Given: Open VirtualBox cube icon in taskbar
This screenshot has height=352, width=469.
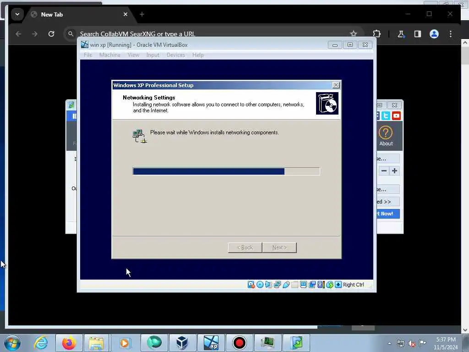Looking at the screenshot, I should (182, 343).
